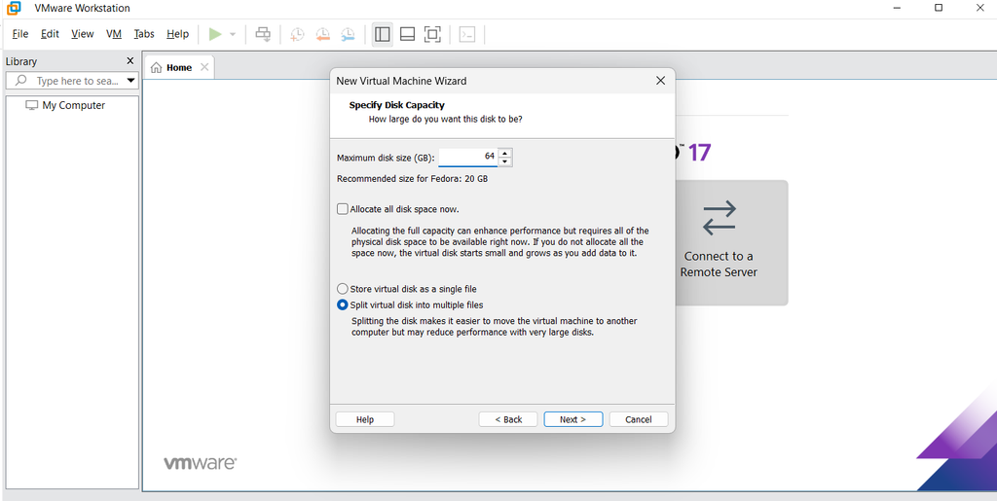Open the console view toolbar icon

(467, 34)
